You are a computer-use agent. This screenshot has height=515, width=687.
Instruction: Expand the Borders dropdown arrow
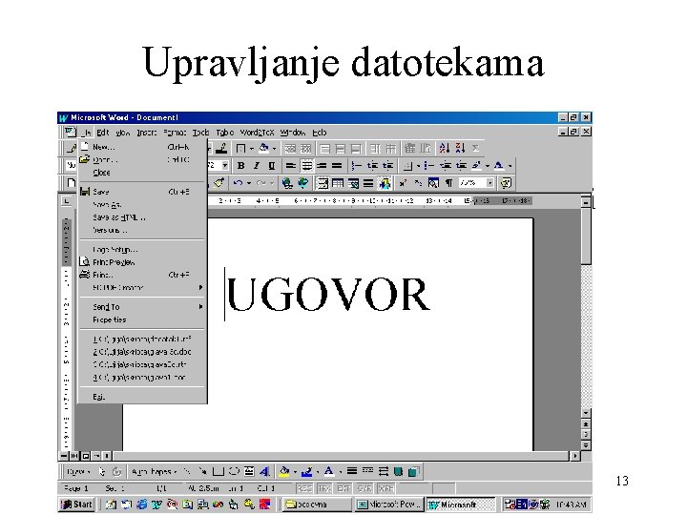252,149
